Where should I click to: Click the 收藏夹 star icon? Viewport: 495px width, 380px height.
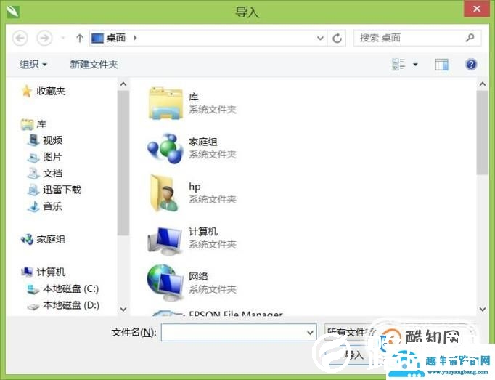(x=27, y=92)
